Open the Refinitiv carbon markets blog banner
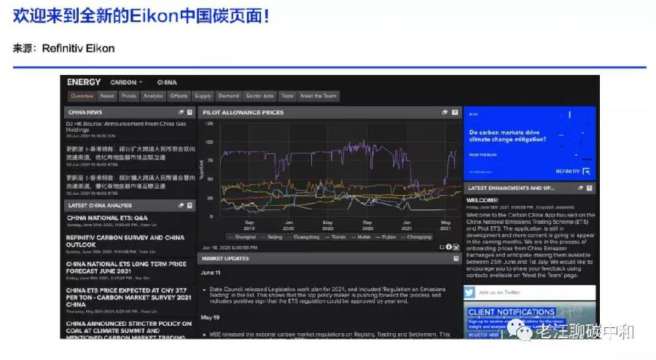Screen dimensions: 656x360 (x=529, y=141)
